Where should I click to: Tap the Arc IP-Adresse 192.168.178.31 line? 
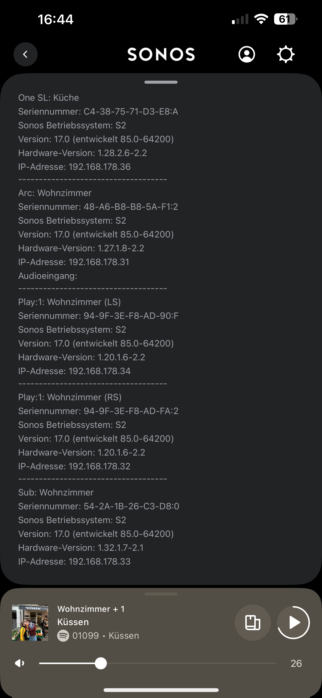click(74, 262)
